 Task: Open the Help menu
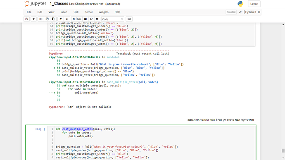(x=117, y=12)
